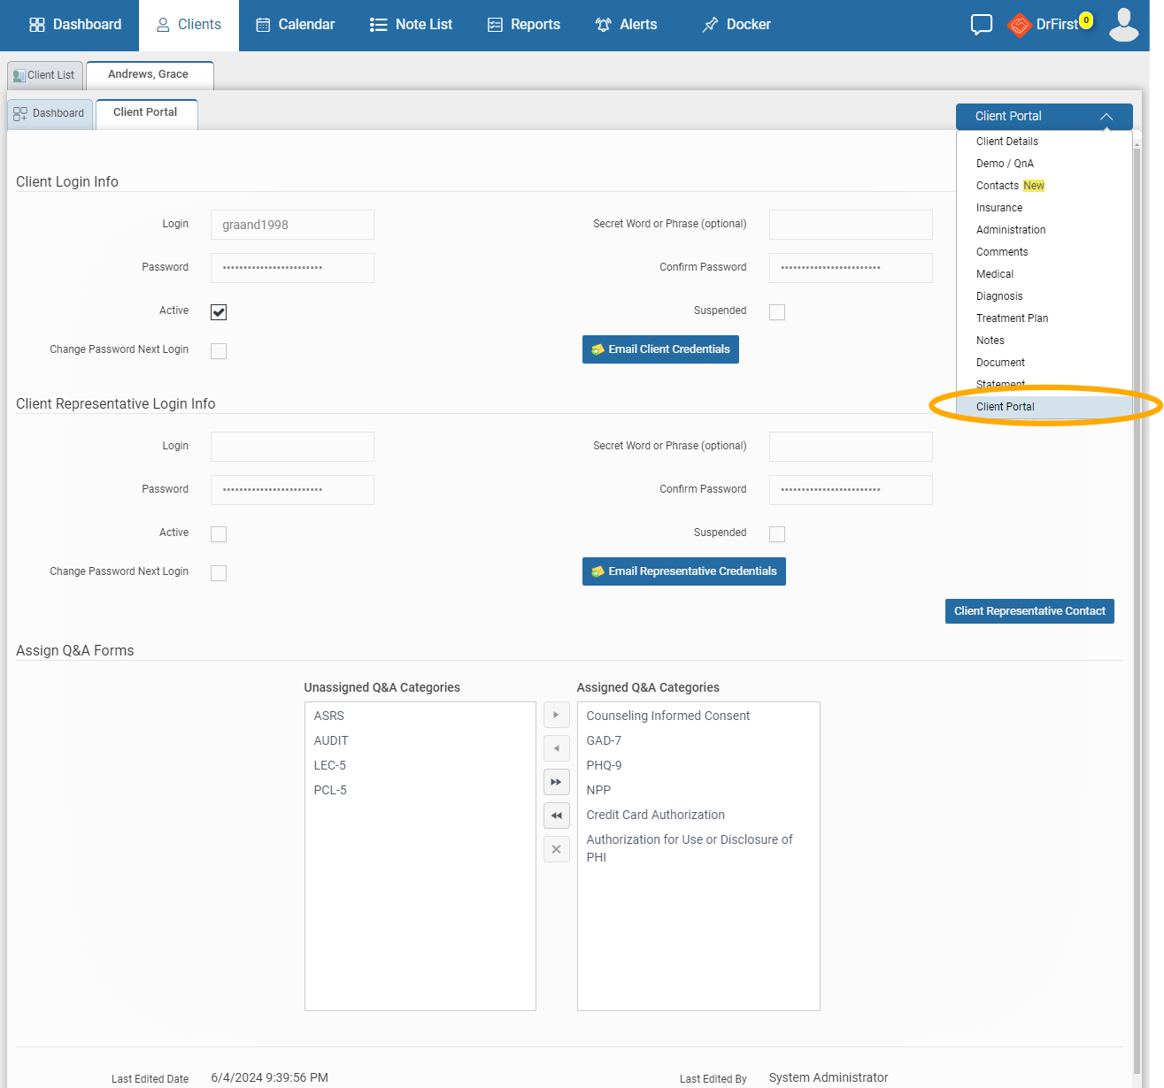Click the single right arrow transfer button
The height and width of the screenshot is (1088, 1164).
click(556, 715)
